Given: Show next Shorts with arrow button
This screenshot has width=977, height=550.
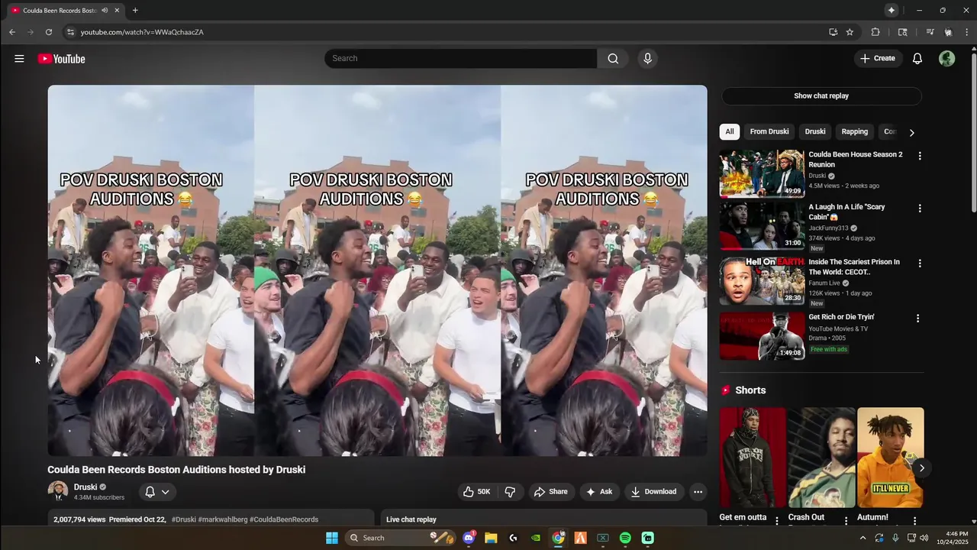Looking at the screenshot, I should pyautogui.click(x=921, y=468).
